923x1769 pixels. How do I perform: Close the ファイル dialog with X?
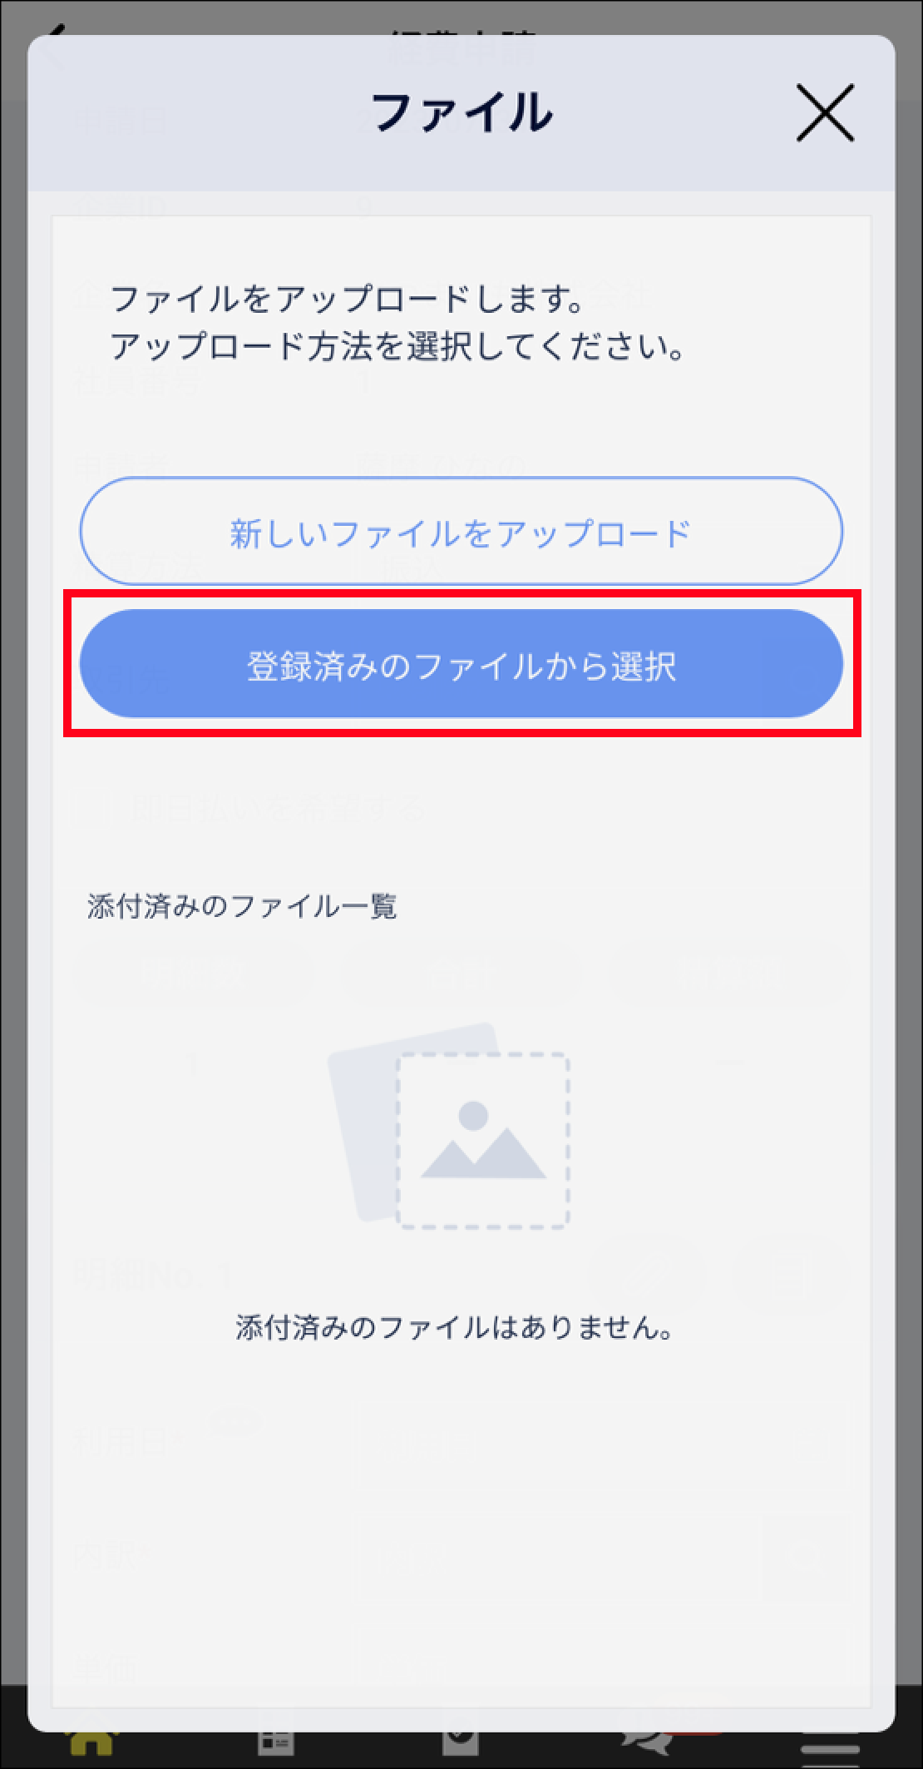[x=825, y=112]
